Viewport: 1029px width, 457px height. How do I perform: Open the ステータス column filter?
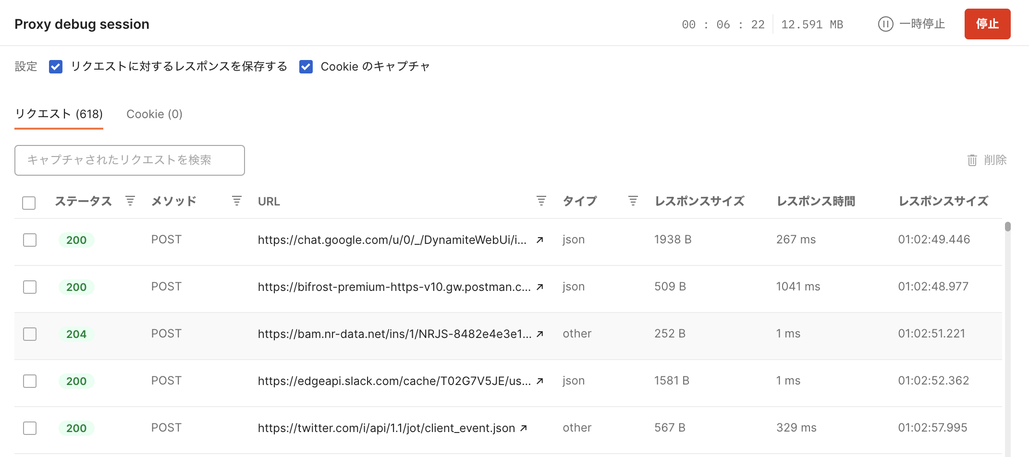[130, 201]
